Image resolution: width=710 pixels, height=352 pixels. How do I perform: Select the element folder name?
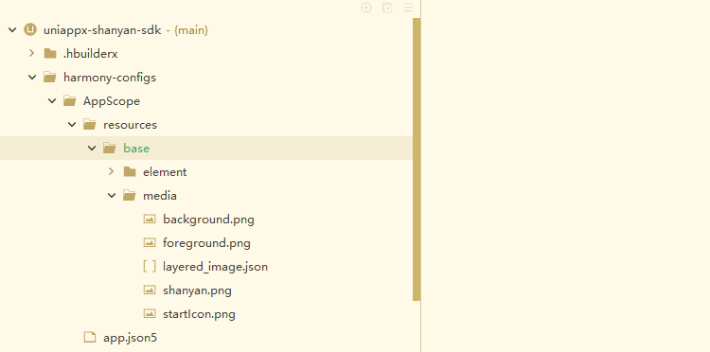pyautogui.click(x=165, y=172)
